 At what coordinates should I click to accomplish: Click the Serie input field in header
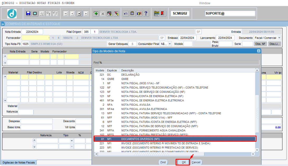(248, 44)
